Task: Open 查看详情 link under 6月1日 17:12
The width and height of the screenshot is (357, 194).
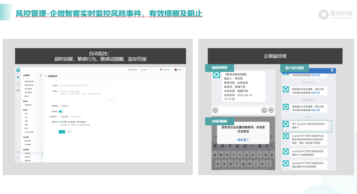Action: 315,93
